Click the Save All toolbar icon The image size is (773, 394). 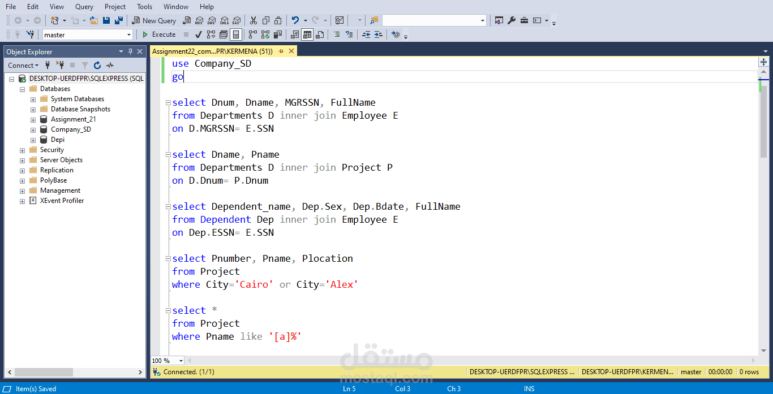point(118,20)
